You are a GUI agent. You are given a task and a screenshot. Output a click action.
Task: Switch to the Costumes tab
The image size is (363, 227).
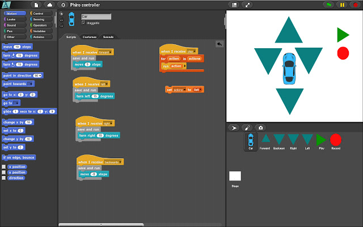click(x=90, y=37)
